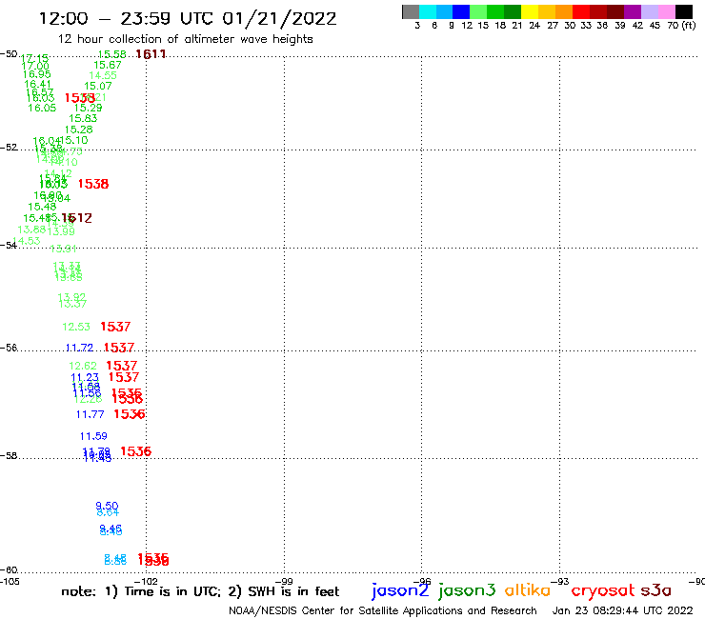The height and width of the screenshot is (619, 705).
Task: Select the yellow legend swatch
Action: (x=530, y=11)
